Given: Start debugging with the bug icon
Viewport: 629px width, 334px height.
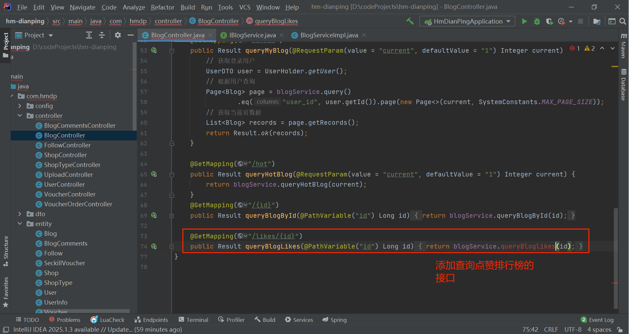Looking at the screenshot, I should [x=537, y=21].
